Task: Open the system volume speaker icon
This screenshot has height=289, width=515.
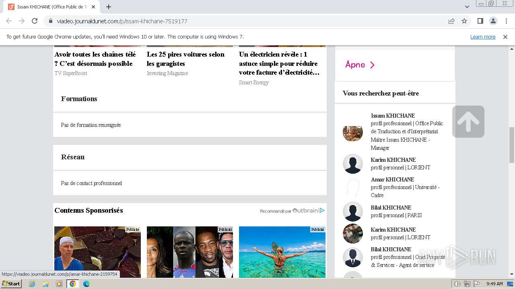Action: coord(457,284)
